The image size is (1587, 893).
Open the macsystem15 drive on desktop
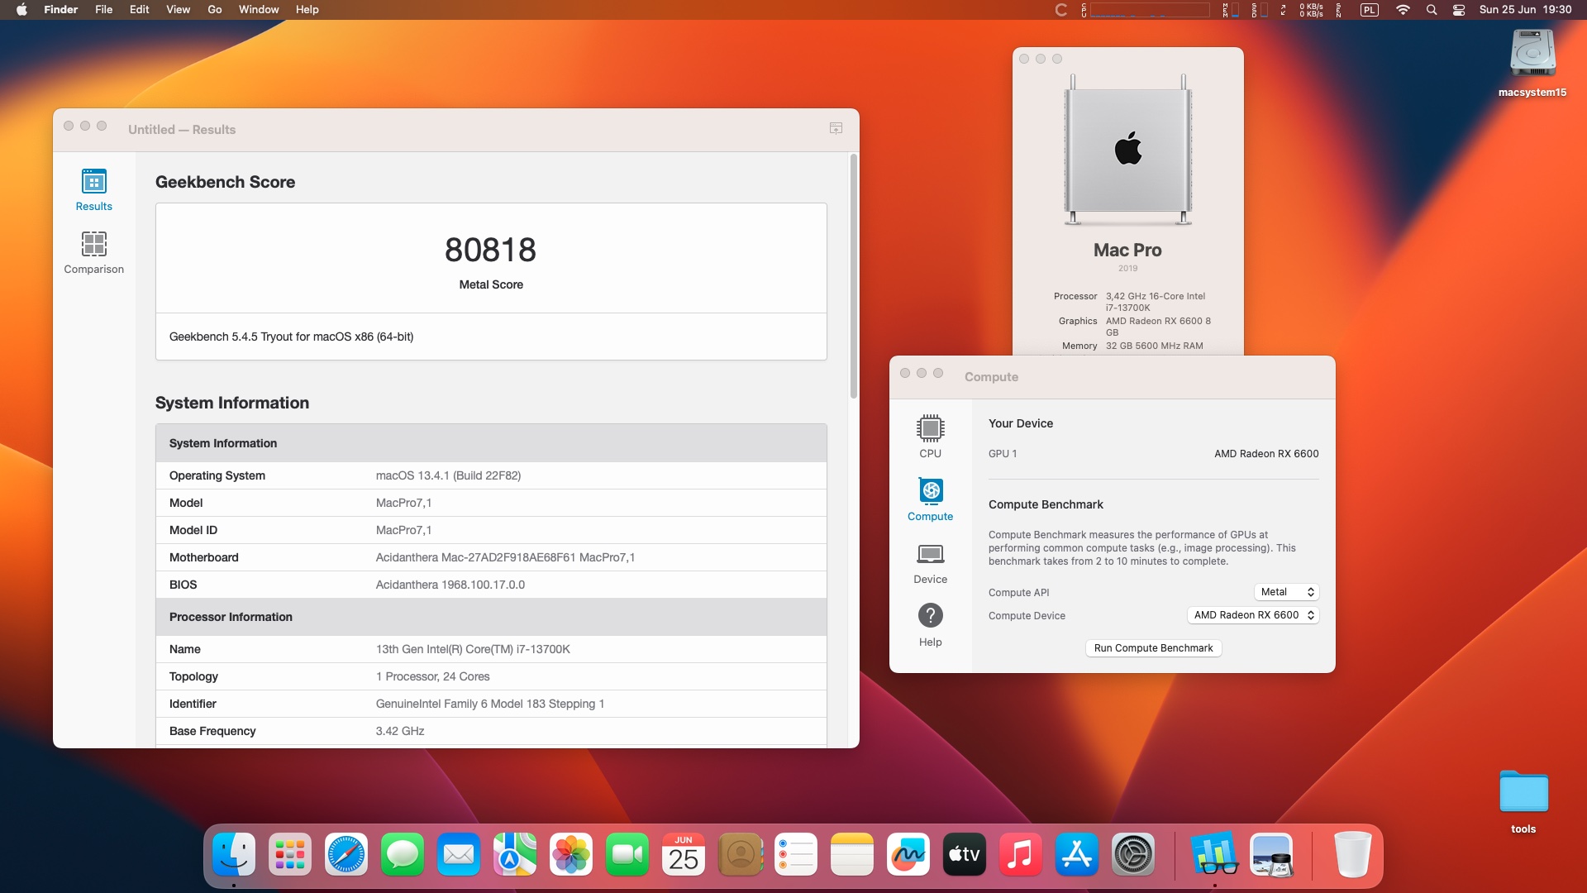(1532, 64)
